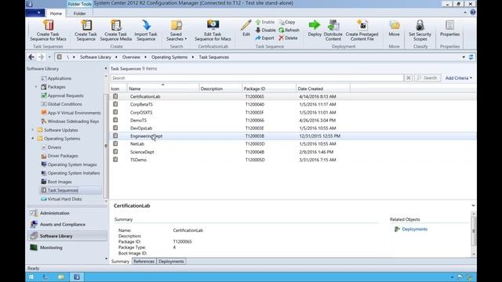Open Add Criteria dropdown
The width and height of the screenshot is (502, 282).
click(458, 78)
